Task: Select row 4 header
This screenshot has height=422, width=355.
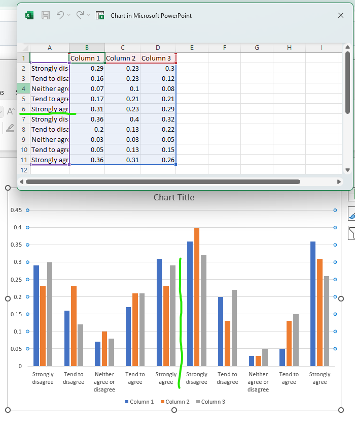Action: (23, 88)
